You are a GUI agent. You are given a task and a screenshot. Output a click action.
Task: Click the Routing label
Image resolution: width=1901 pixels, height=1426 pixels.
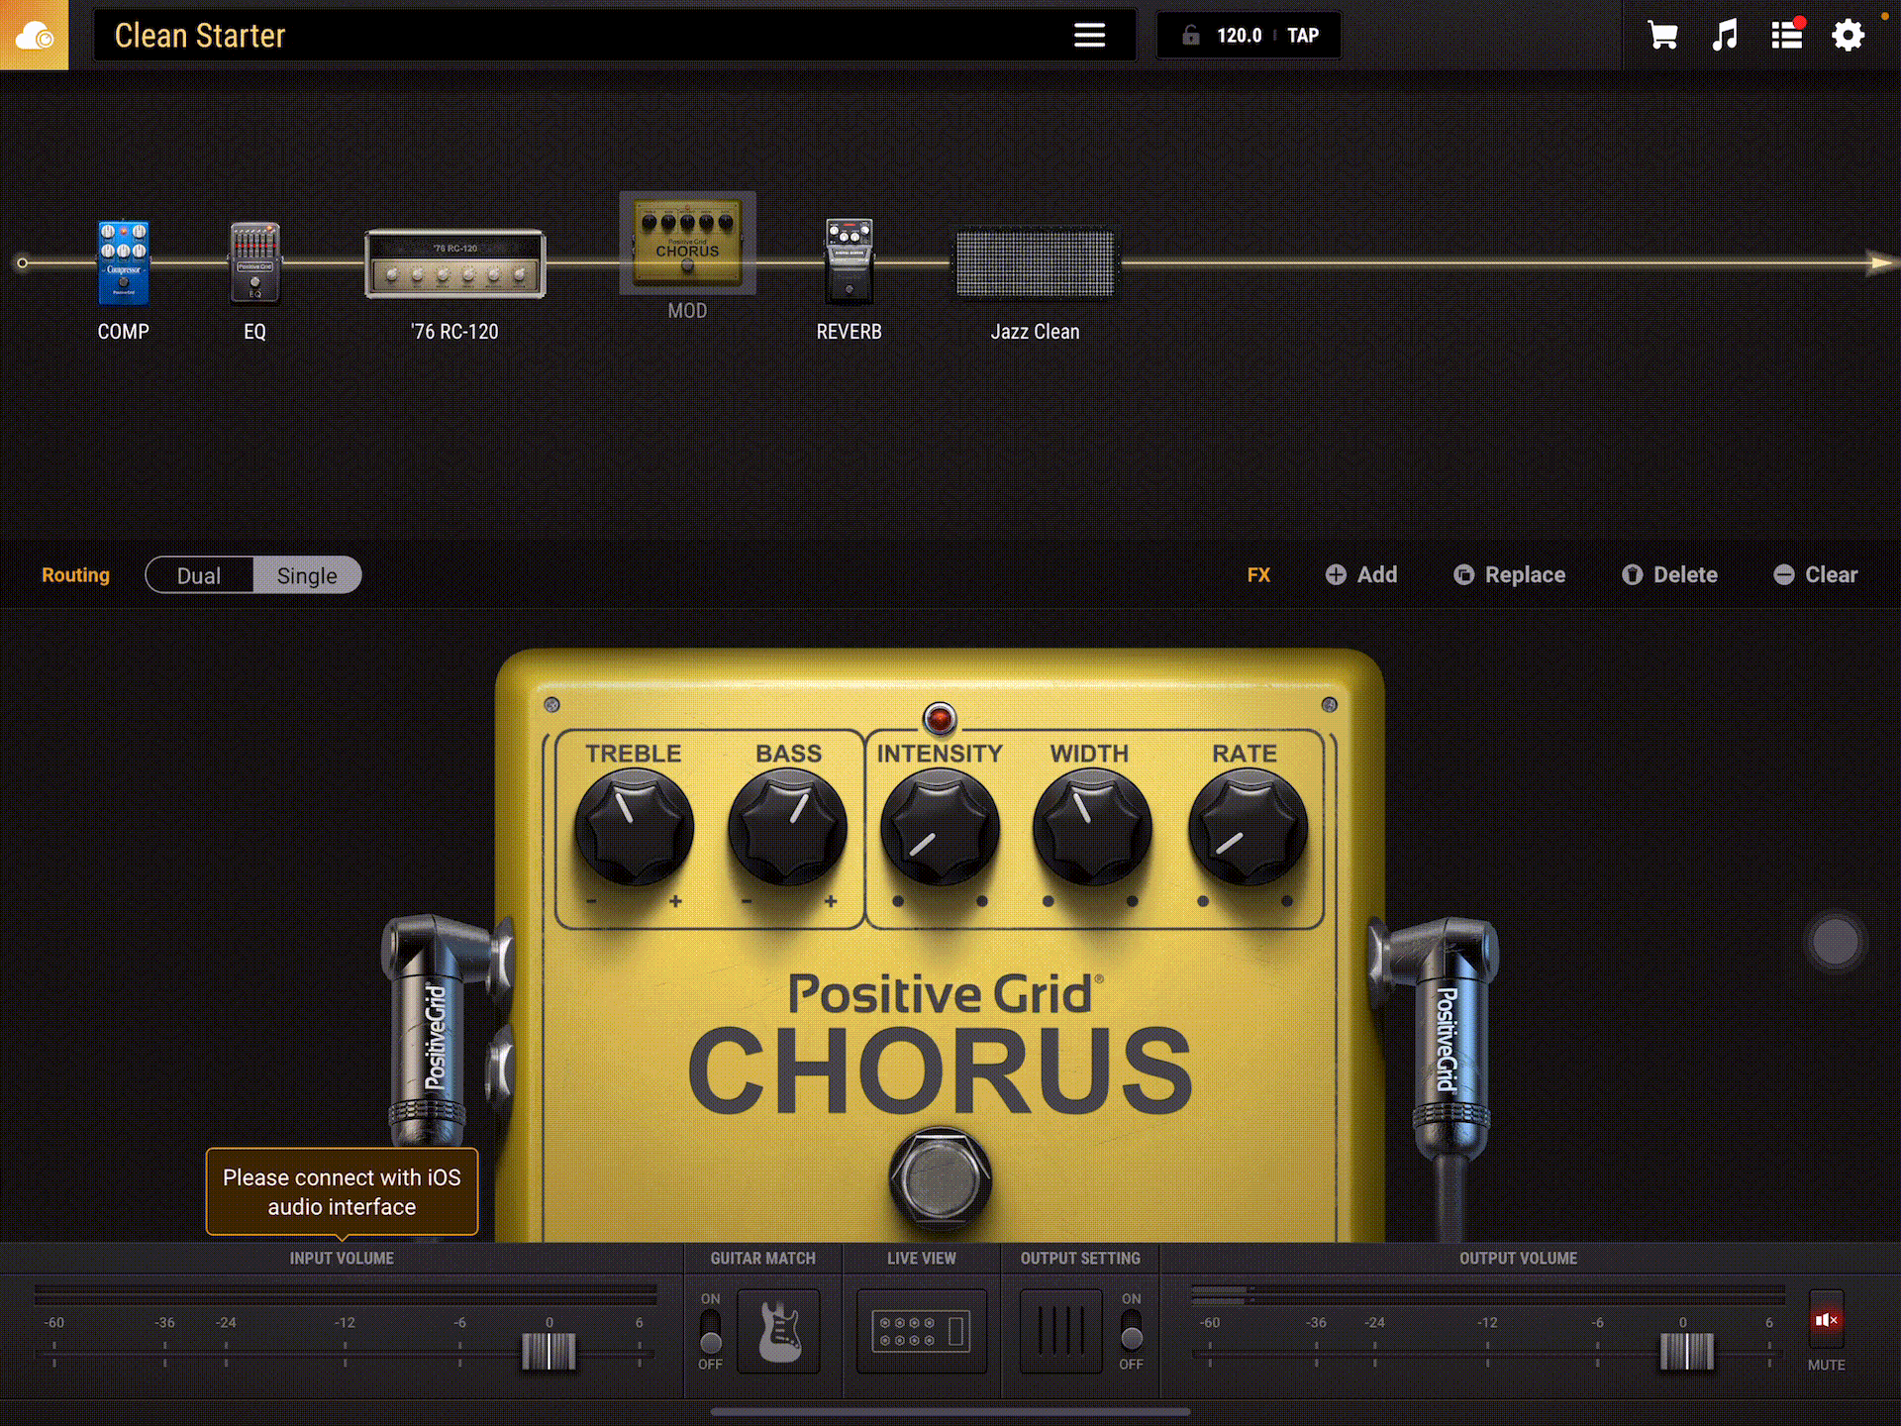point(75,575)
